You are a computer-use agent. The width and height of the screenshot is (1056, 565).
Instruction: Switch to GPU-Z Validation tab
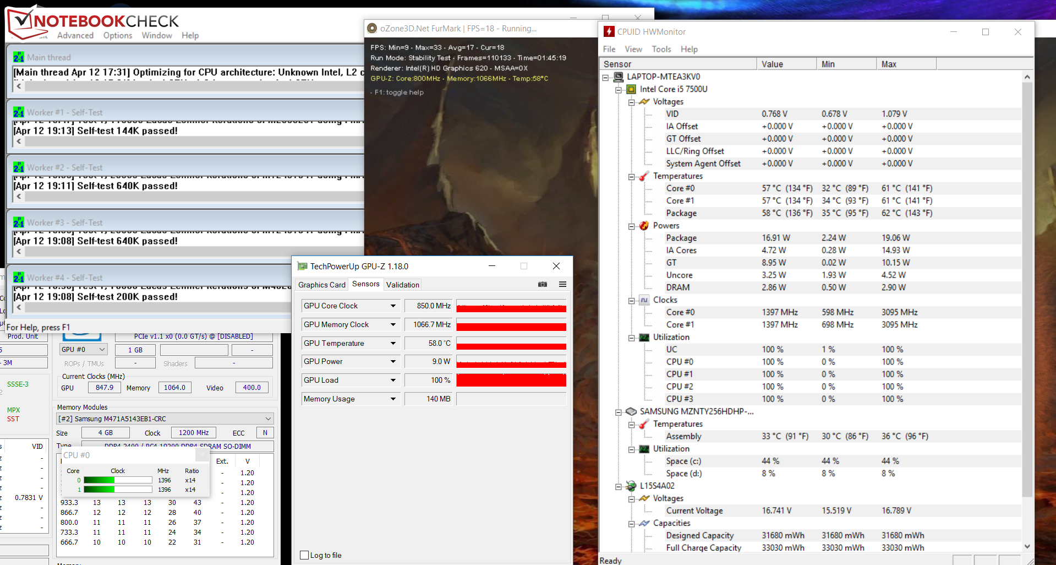pyautogui.click(x=403, y=285)
